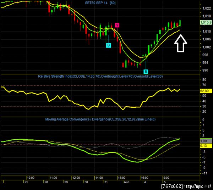Click the 1,006 price axis label
The height and width of the screenshot is (190, 213).
coord(207,39)
